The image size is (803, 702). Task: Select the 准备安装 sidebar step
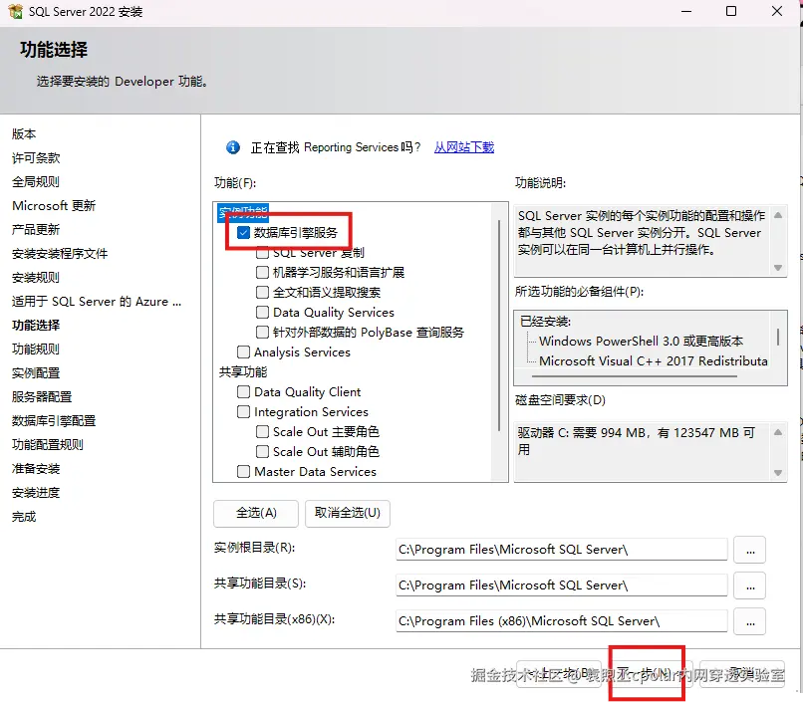36,469
